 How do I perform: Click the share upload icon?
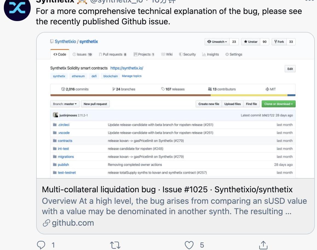[263, 245]
